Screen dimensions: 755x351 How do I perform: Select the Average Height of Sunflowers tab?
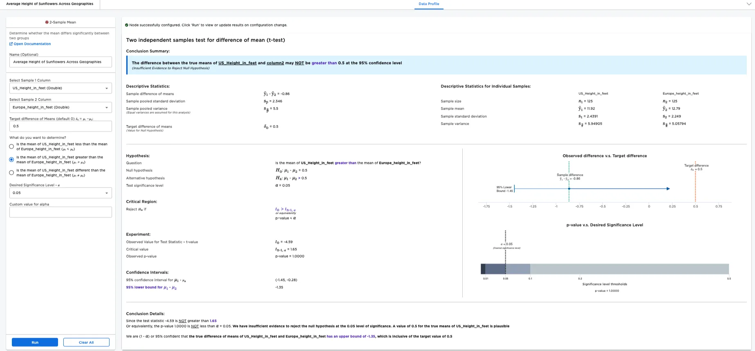coord(50,4)
